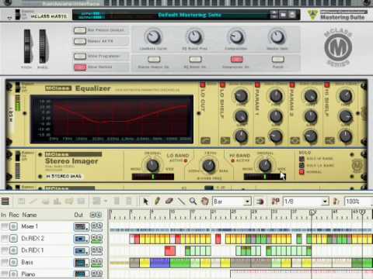This screenshot has height=279, width=373.
Task: Click the quantize notes icon before 1/8
Action: 275,201
